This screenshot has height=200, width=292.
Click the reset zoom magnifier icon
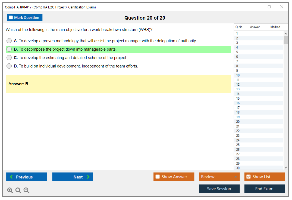click(x=18, y=190)
